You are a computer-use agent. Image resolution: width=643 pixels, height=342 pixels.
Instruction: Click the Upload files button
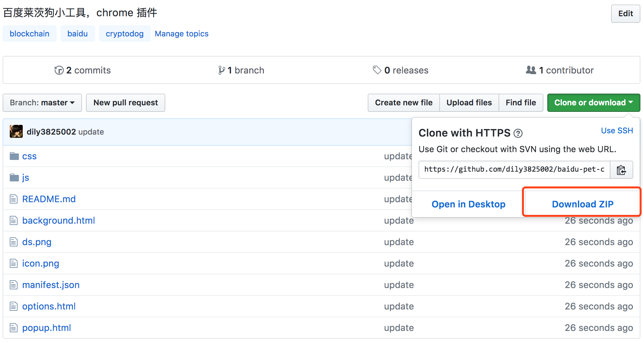coord(469,103)
